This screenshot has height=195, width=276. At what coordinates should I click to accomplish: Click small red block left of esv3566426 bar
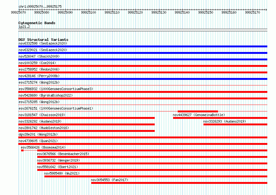tap(22, 150)
